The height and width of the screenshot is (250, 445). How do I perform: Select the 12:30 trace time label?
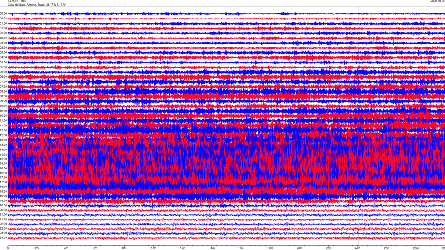3,135
